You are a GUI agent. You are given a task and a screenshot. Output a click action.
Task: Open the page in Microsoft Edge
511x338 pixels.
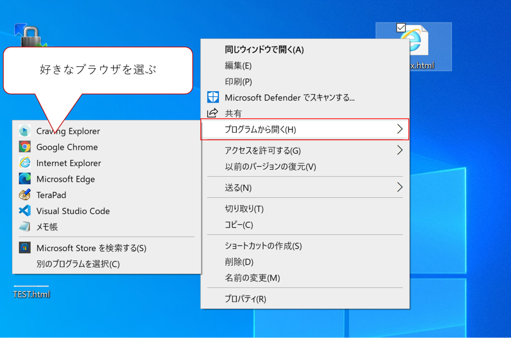click(66, 179)
